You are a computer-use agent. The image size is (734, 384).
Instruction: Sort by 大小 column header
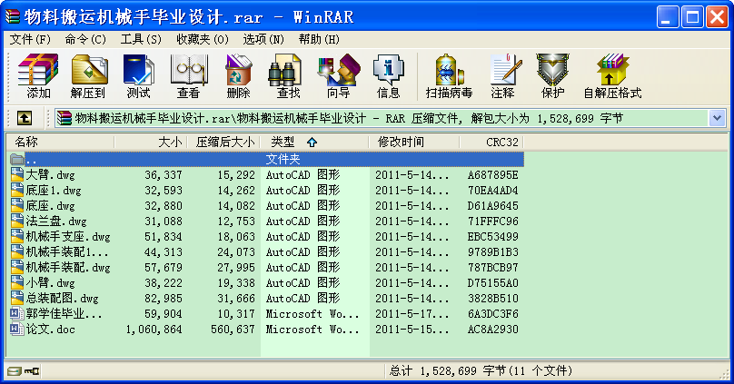click(x=151, y=142)
